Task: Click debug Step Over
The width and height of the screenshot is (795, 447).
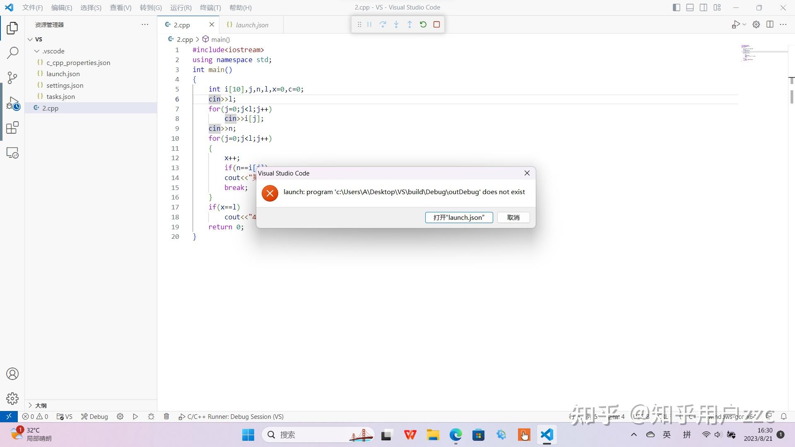Action: pyautogui.click(x=383, y=24)
